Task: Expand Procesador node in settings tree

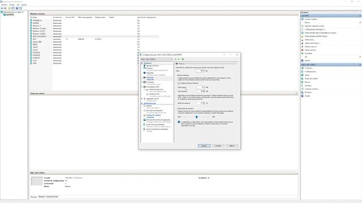Action: point(142,82)
